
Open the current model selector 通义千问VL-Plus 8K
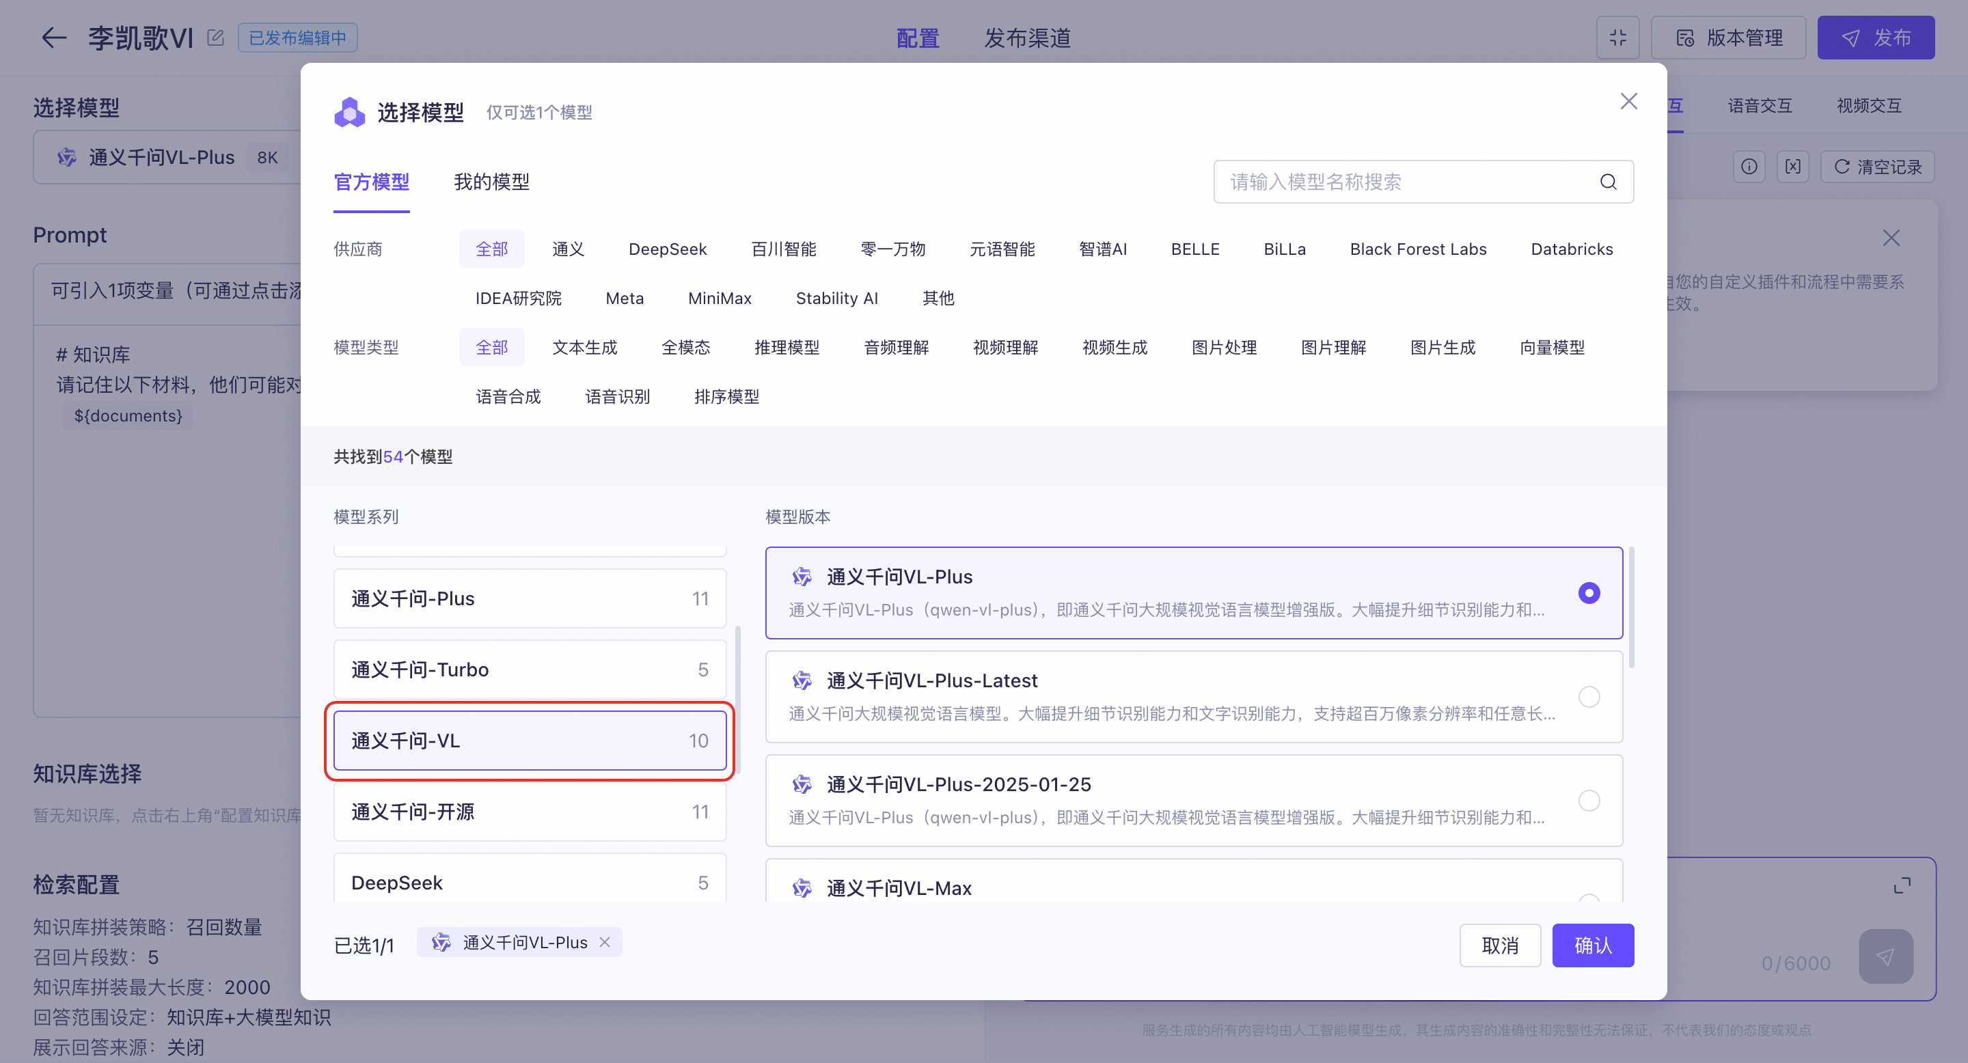pyautogui.click(x=168, y=157)
